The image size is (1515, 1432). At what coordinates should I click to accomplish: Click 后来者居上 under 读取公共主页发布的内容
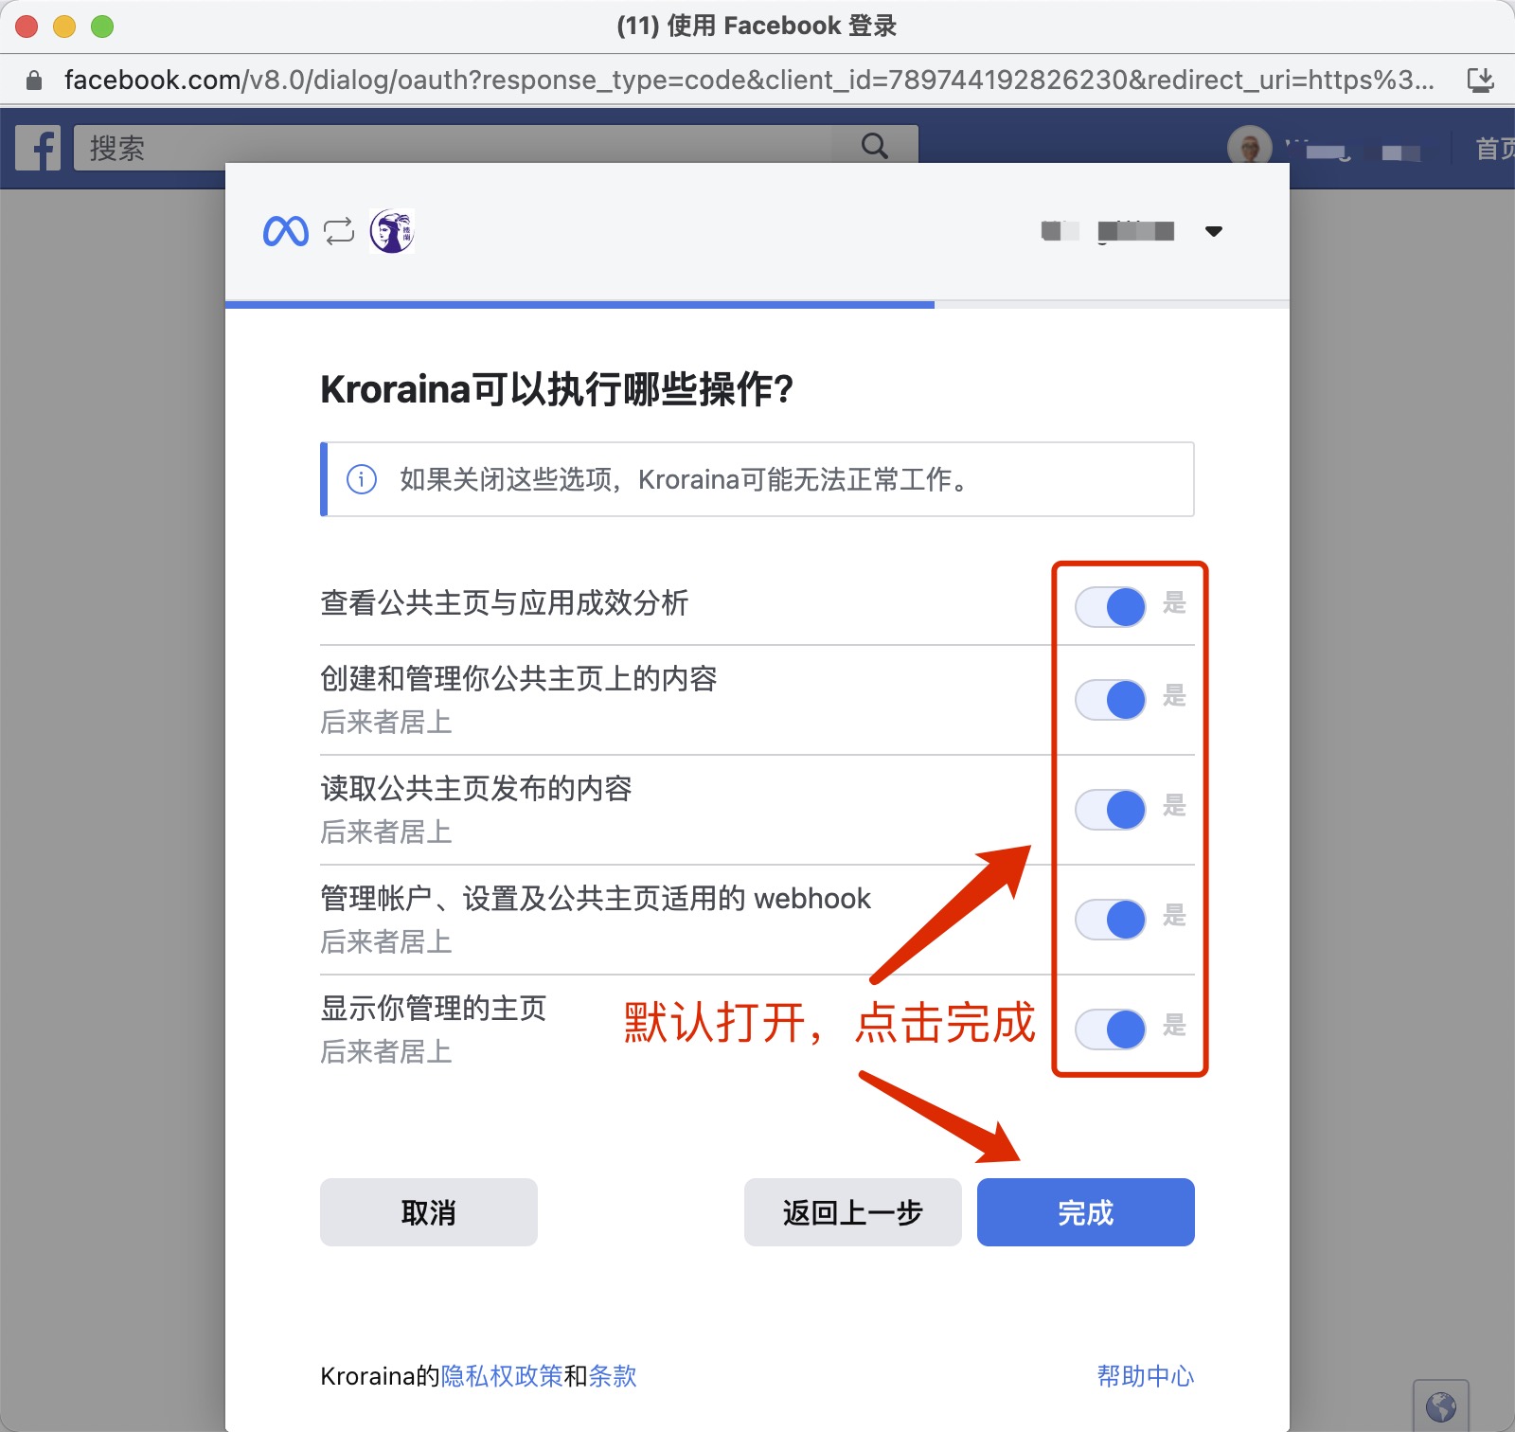[386, 832]
